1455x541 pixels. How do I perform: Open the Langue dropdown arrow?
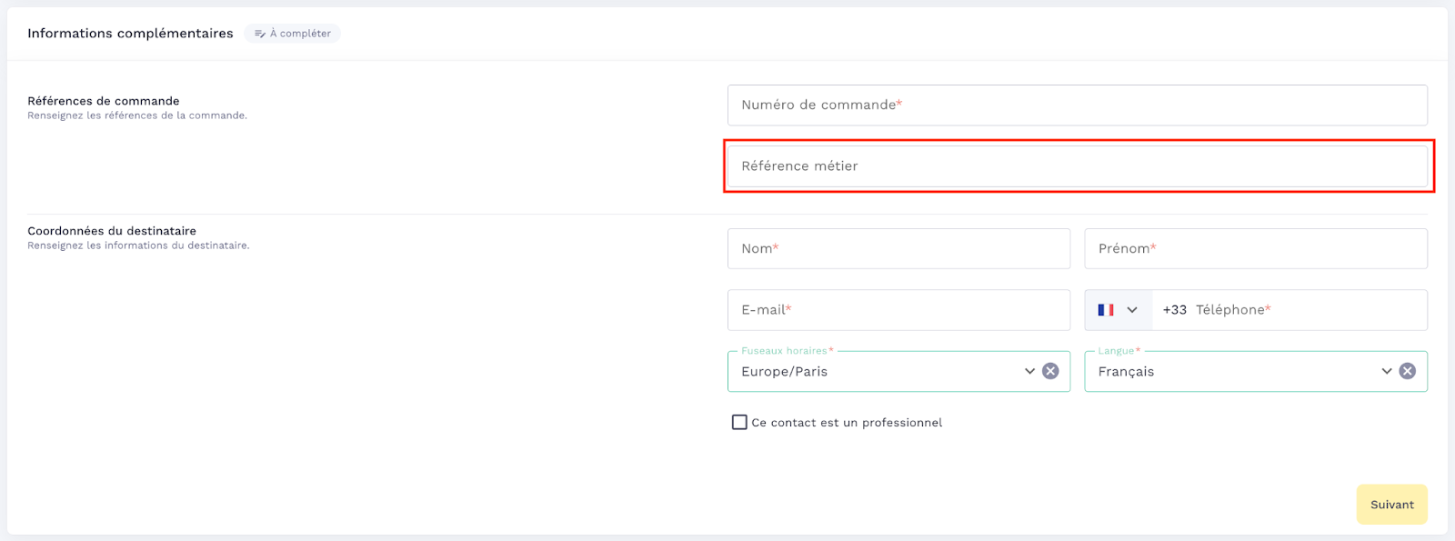click(x=1386, y=371)
